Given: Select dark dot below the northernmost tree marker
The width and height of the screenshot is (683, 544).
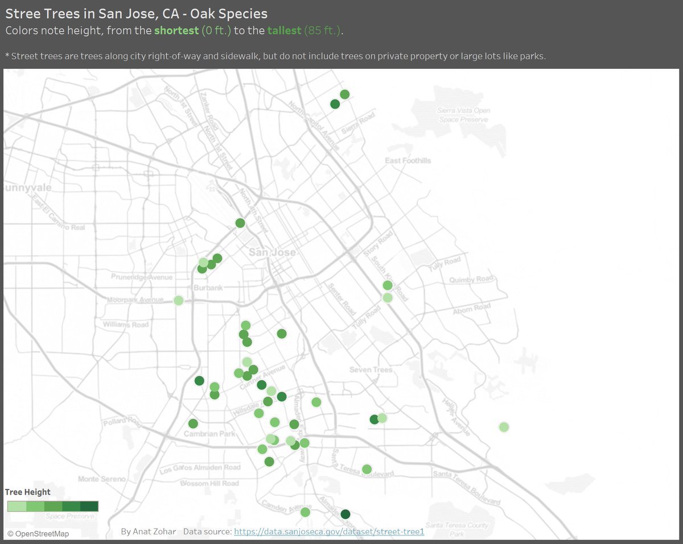Looking at the screenshot, I should click(335, 104).
